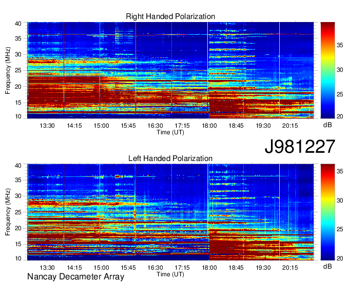
Task: Click the 25 MHz tick label on the top plot
Action: coord(18,70)
